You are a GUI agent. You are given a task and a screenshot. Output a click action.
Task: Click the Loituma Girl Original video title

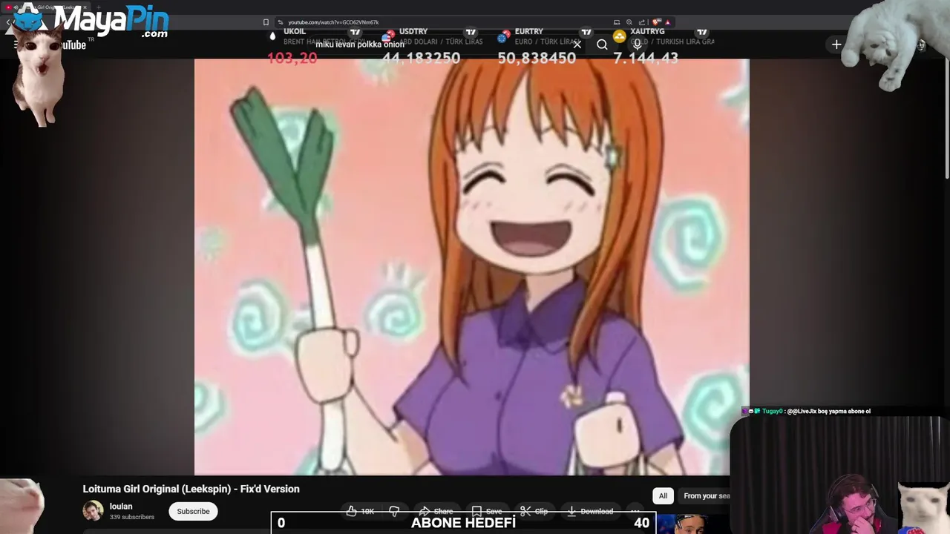[x=191, y=489]
